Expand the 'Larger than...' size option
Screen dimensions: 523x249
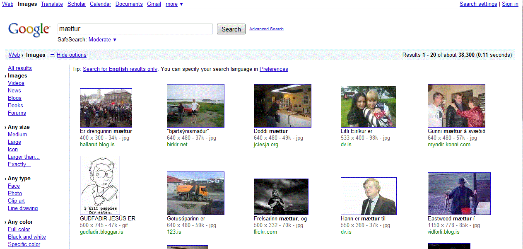click(x=24, y=157)
